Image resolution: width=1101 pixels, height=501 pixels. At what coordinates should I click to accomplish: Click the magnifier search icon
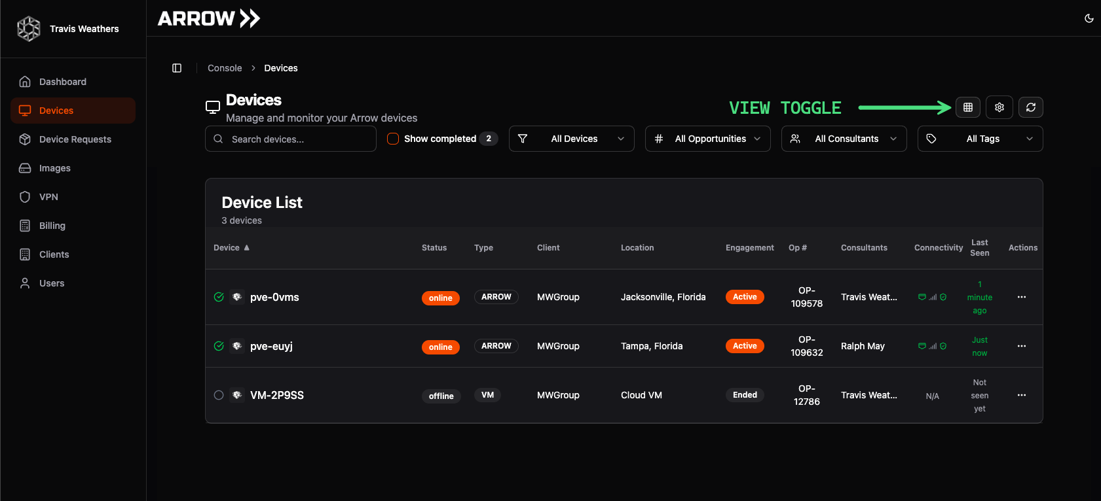pyautogui.click(x=219, y=139)
